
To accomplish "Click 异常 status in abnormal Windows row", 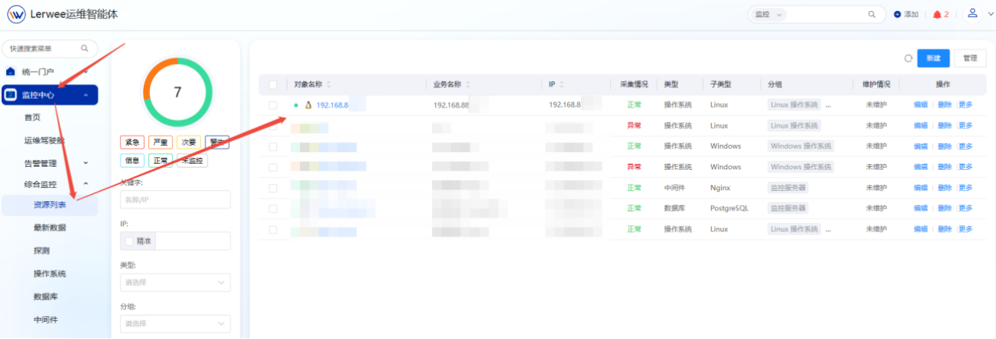I will pos(634,167).
